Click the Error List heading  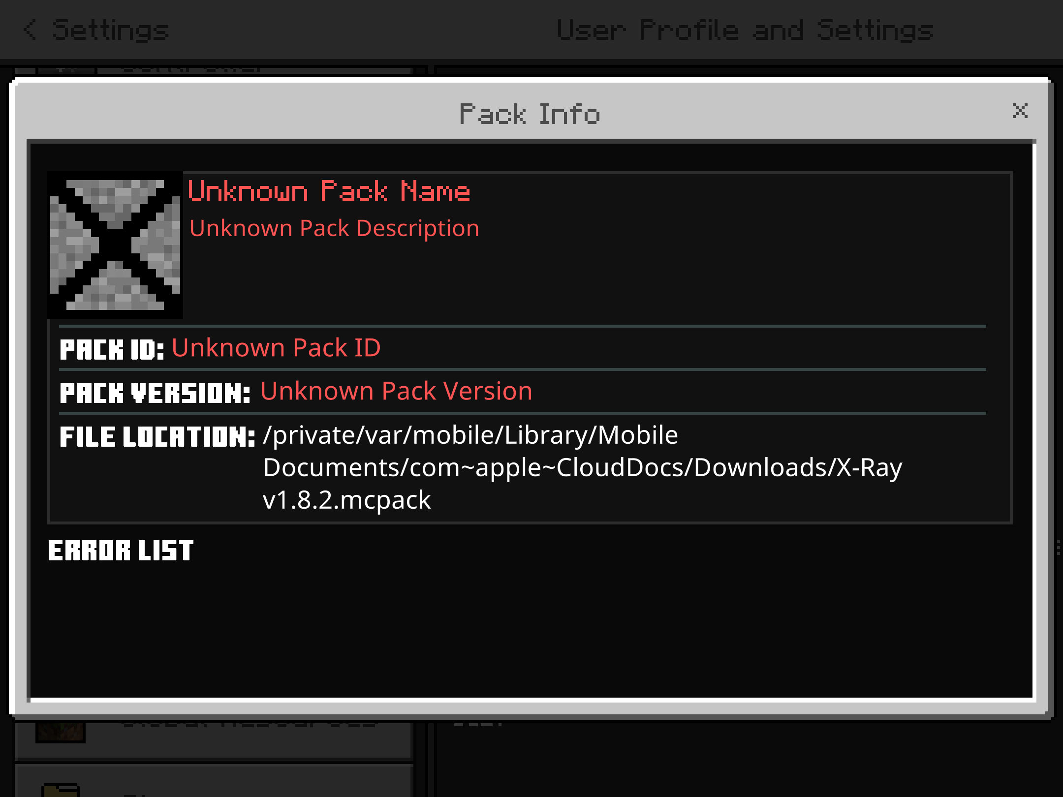pos(121,550)
